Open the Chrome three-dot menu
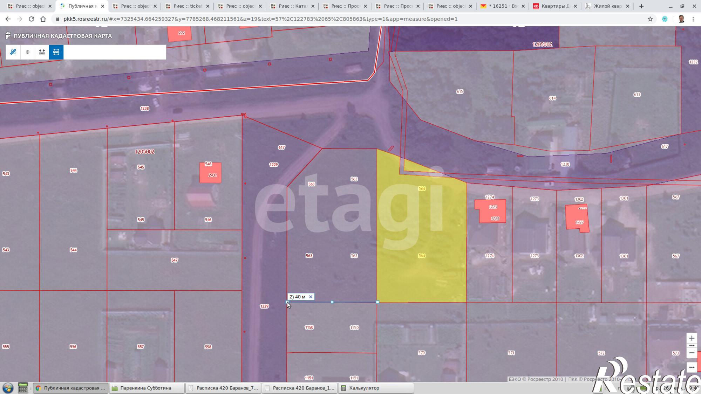Viewport: 701px width, 394px height. (x=693, y=19)
